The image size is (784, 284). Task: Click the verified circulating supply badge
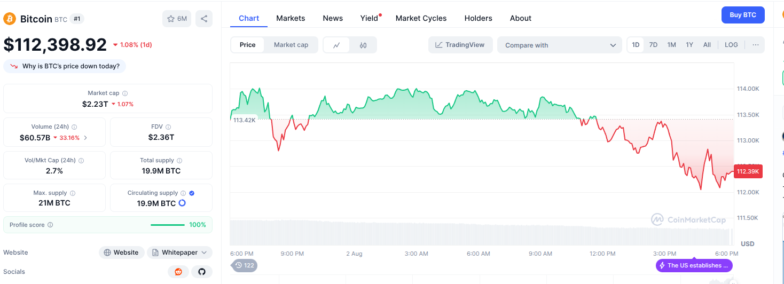(x=192, y=193)
